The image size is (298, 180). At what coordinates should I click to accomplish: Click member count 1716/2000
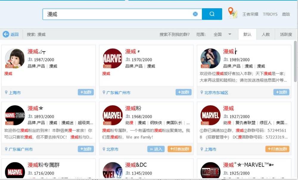pyautogui.click(x=44, y=173)
